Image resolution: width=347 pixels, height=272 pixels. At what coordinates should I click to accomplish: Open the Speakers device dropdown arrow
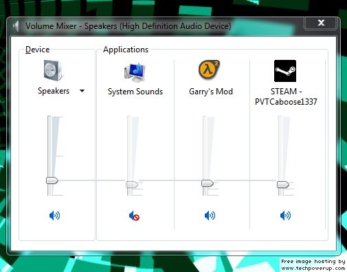82,91
